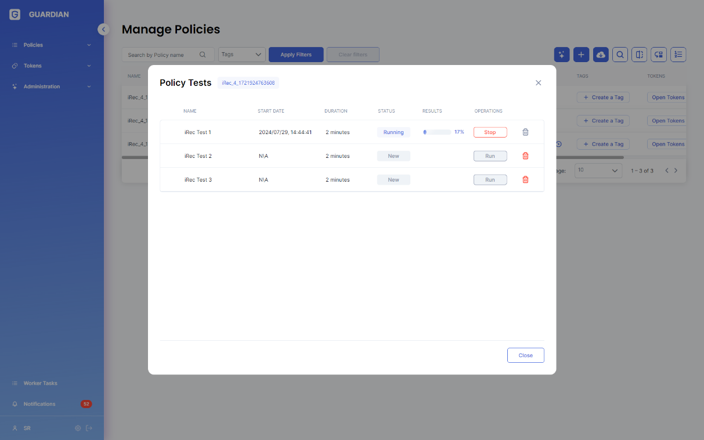Click the AI sparkle wizard icon button
Screen dimensions: 704x440
point(562,55)
